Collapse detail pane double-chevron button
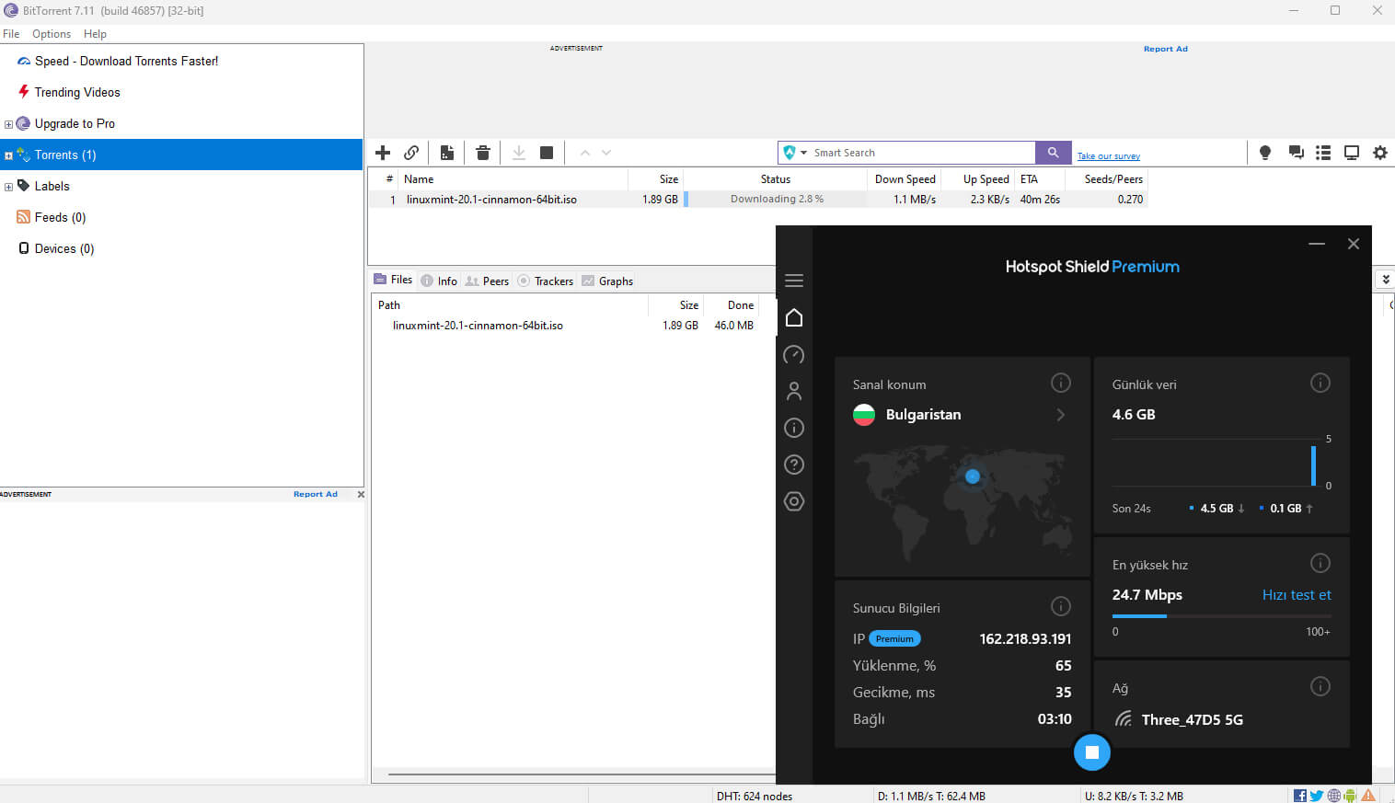This screenshot has height=803, width=1395. pos(1386,280)
